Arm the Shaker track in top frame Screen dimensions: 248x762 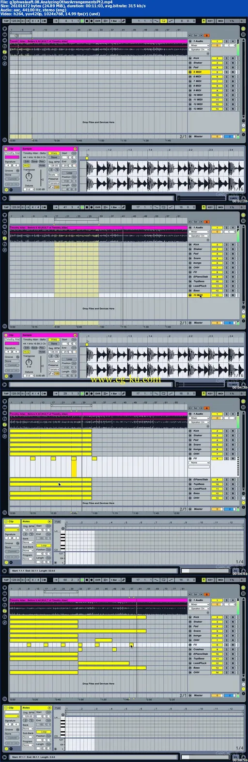coord(233,63)
